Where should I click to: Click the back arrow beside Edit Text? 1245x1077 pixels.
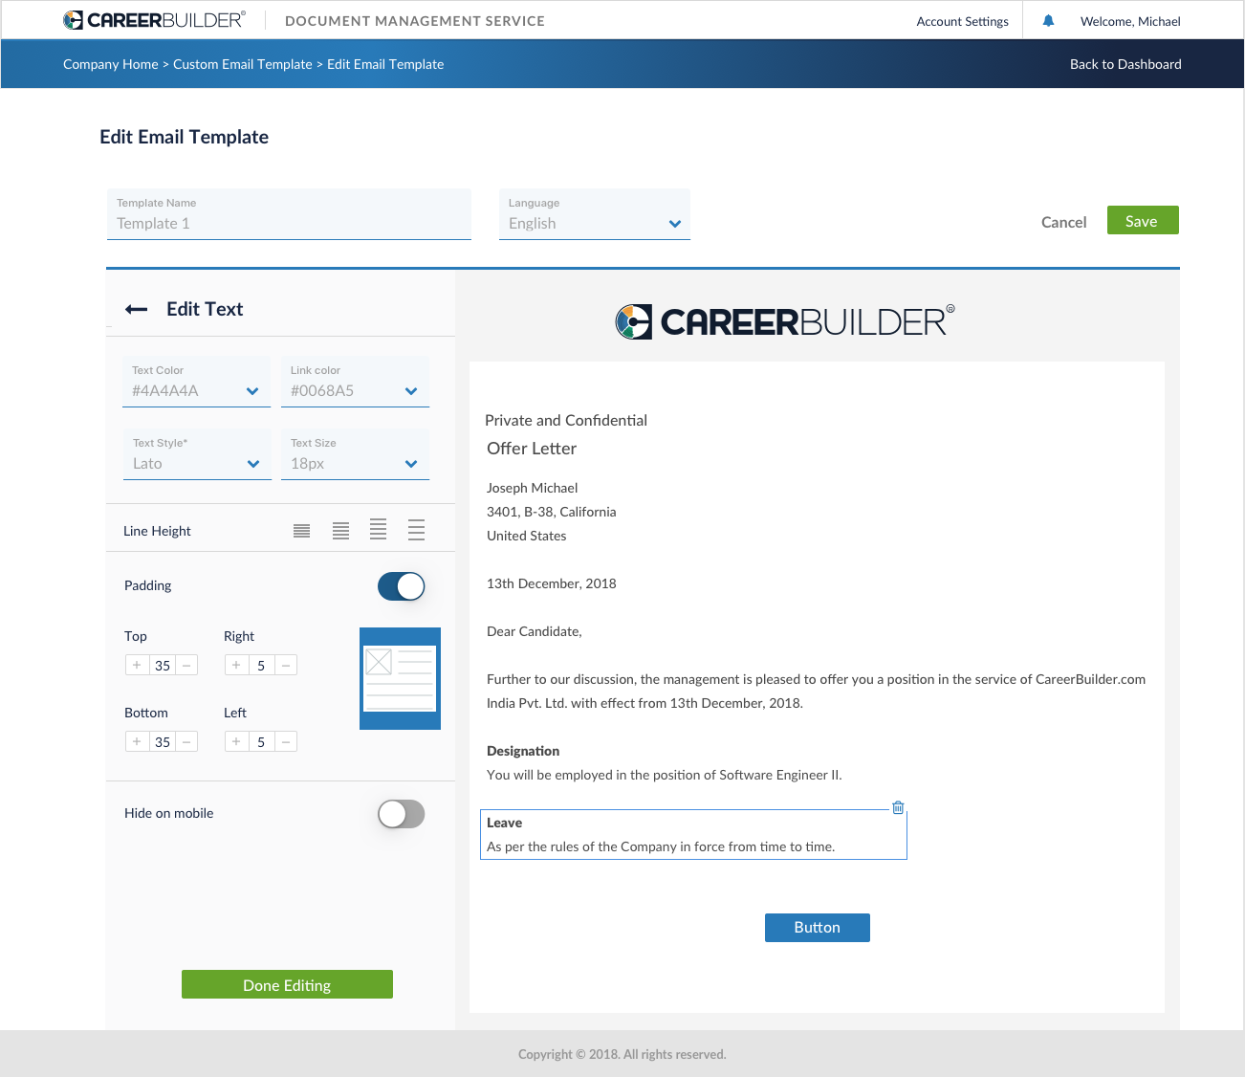[137, 309]
